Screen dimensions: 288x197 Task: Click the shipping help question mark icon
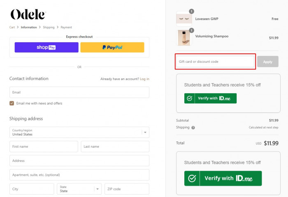point(193,128)
